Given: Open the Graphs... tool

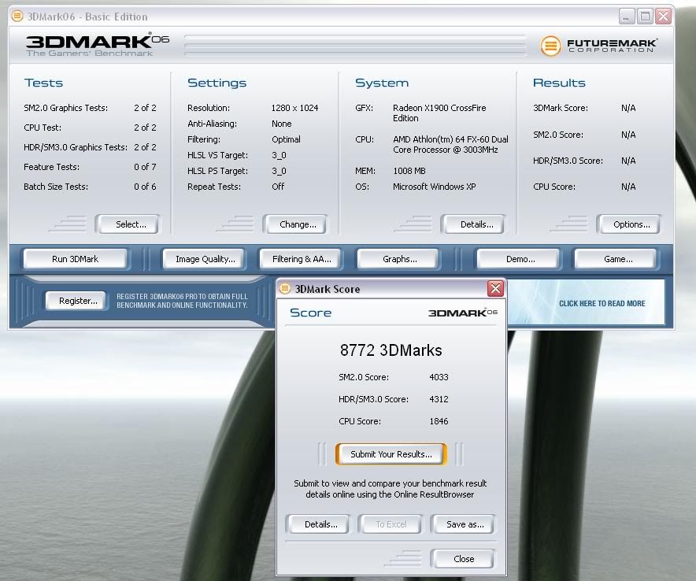Looking at the screenshot, I should tap(398, 259).
